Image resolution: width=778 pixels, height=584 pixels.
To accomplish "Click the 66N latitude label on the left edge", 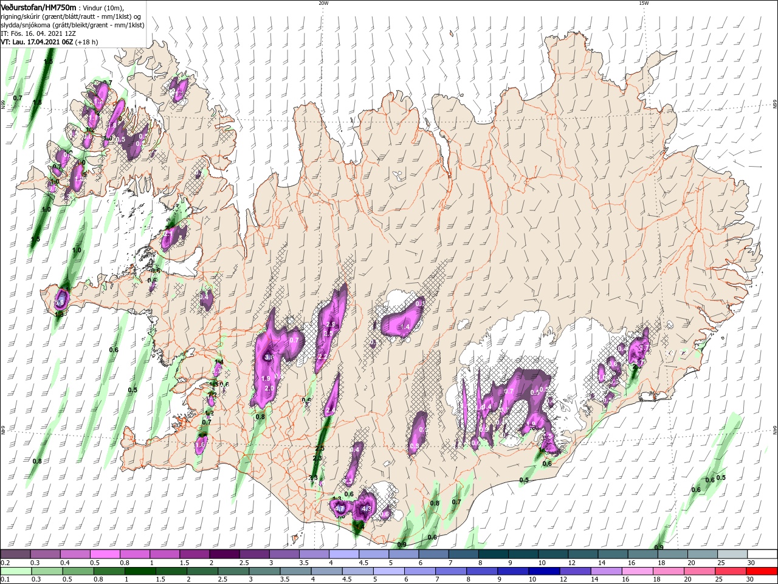I will pyautogui.click(x=3, y=105).
